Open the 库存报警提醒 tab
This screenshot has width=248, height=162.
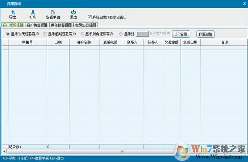(62, 25)
